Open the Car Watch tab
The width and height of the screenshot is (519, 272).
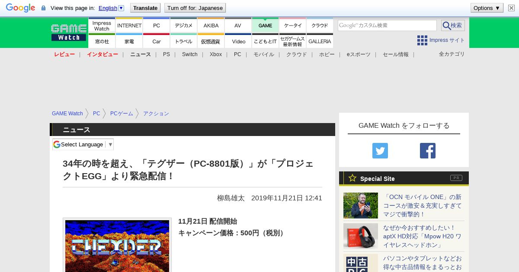point(157,41)
